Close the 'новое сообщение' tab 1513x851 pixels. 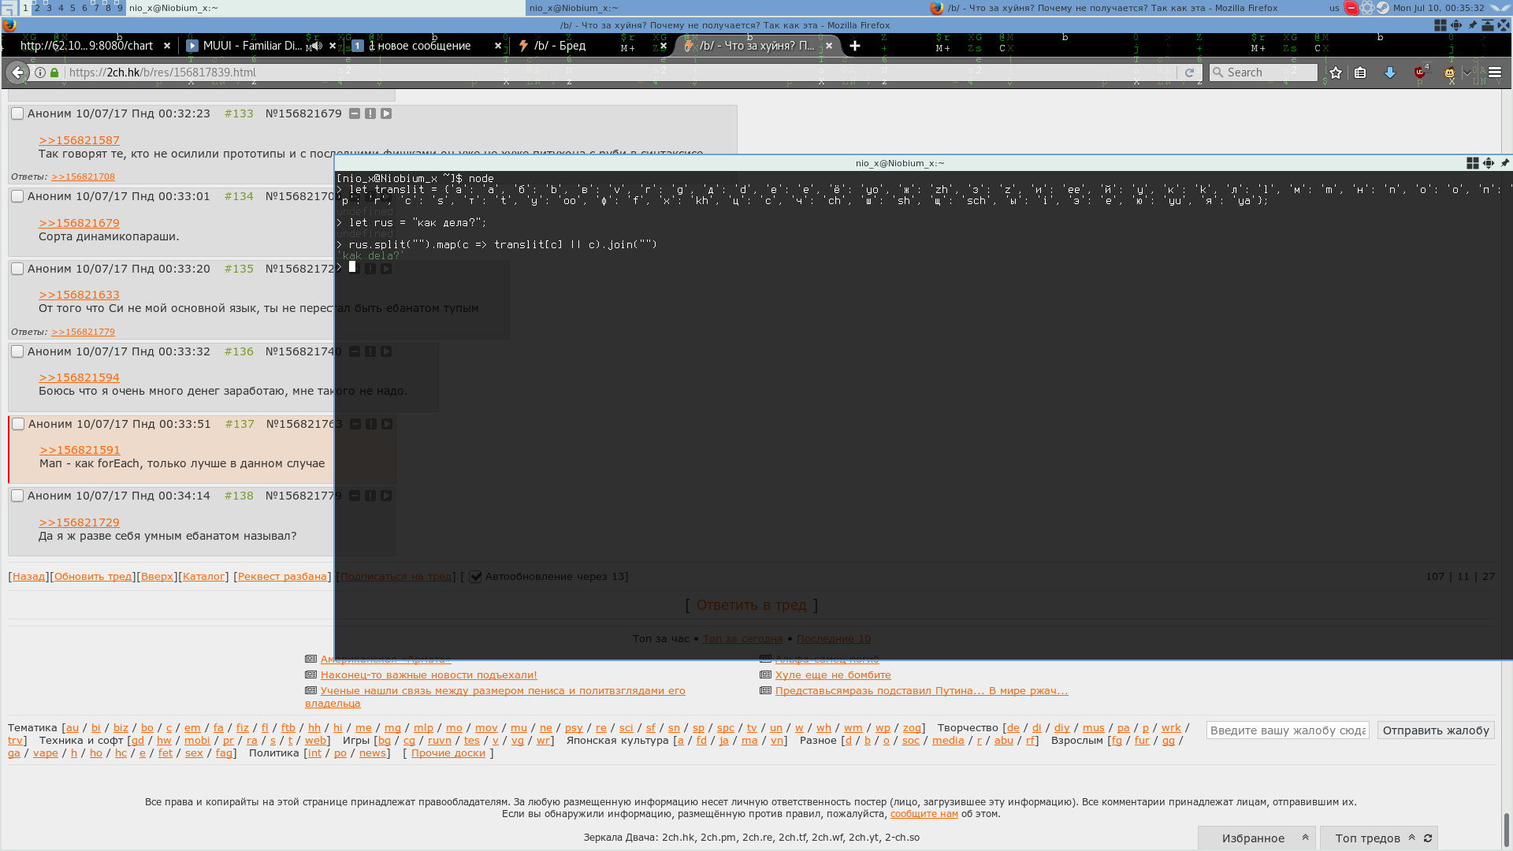[x=498, y=46]
